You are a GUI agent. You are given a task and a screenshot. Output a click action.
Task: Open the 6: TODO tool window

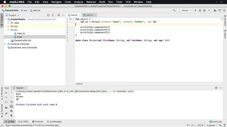pyautogui.click(x=23, y=121)
